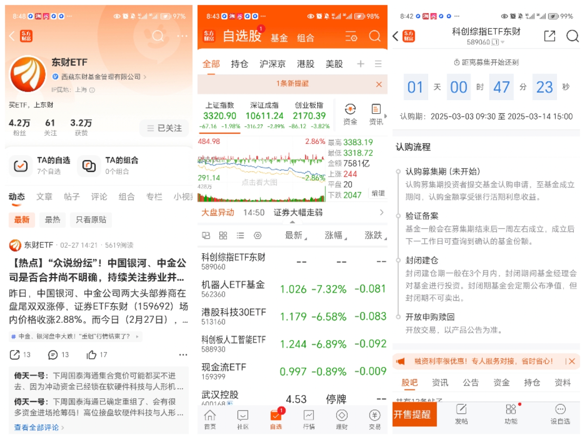Toggle 已关注 follow button
This screenshot has width=585, height=439.
(164, 128)
